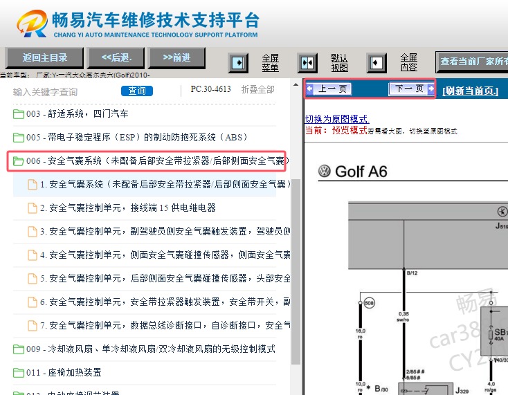This screenshot has height=395, width=508.
Task: Select PC.30-4613 text
Action: (x=210, y=89)
